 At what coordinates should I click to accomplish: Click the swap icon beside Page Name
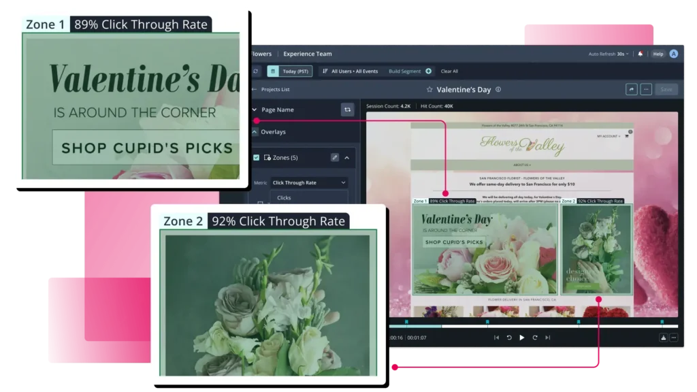[348, 110]
